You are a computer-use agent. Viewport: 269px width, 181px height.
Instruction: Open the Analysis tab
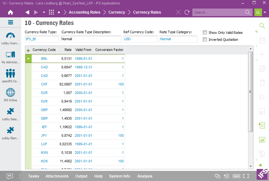[x=145, y=176]
